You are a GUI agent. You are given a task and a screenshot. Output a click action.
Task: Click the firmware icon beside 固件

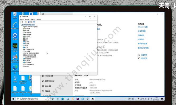click(x=24, y=40)
